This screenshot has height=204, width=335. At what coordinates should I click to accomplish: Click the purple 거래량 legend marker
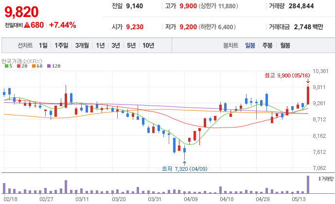[319, 179]
